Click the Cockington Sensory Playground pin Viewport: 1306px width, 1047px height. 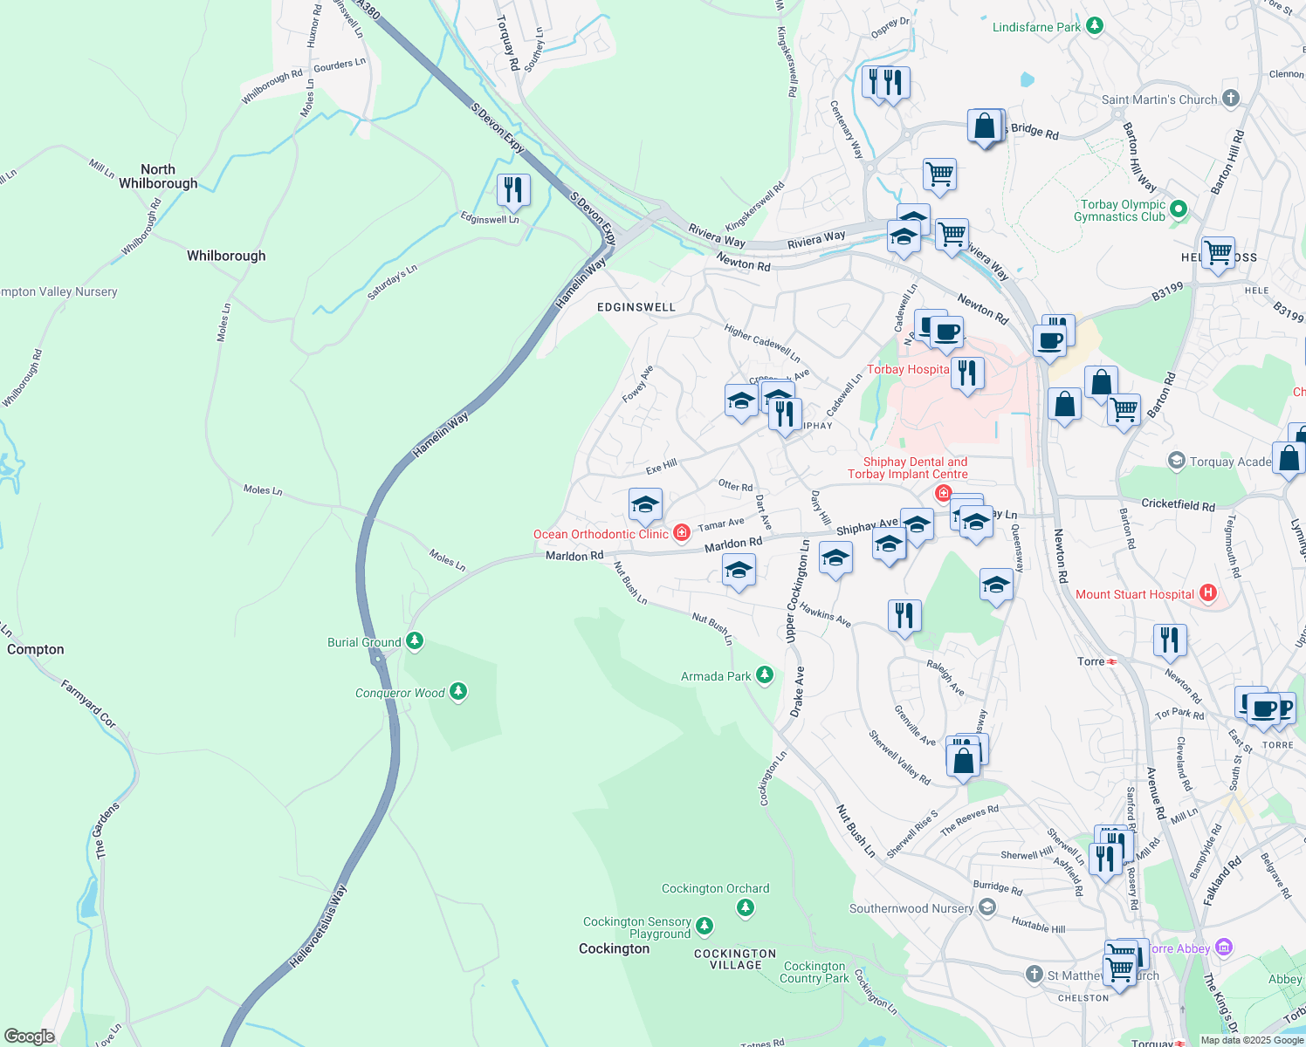705,926
